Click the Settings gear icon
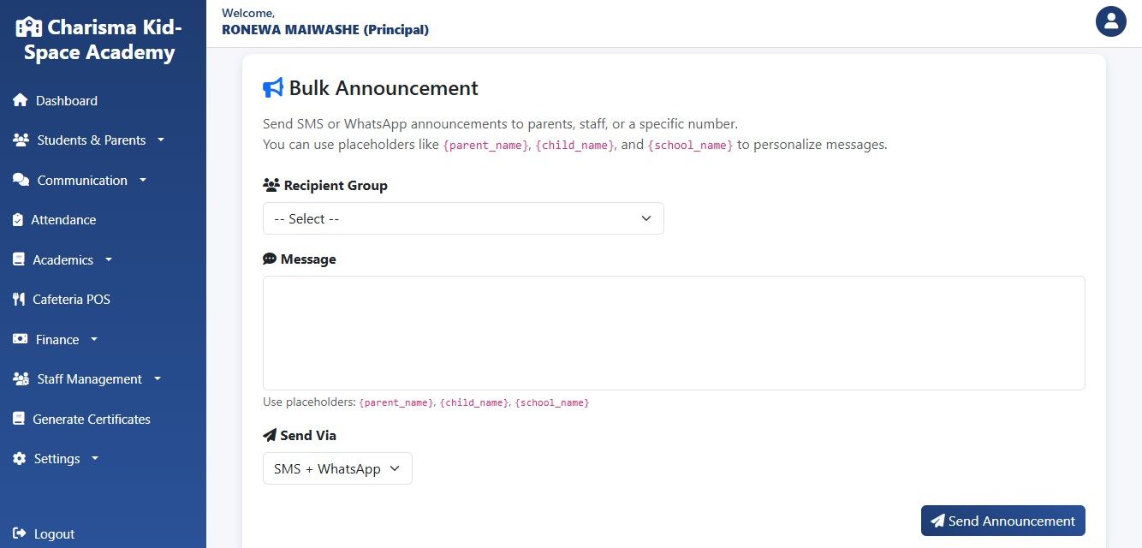Screen dimensions: 1142x548 [x=20, y=459]
